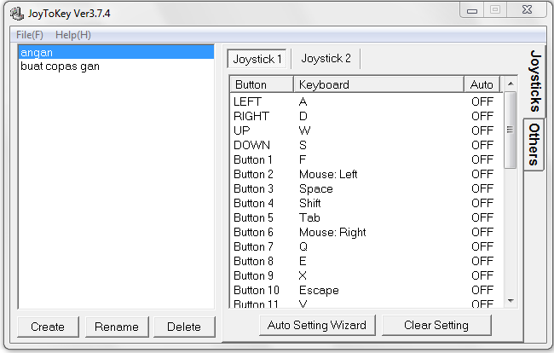Open the Others side tab
The height and width of the screenshot is (353, 554).
(x=534, y=144)
